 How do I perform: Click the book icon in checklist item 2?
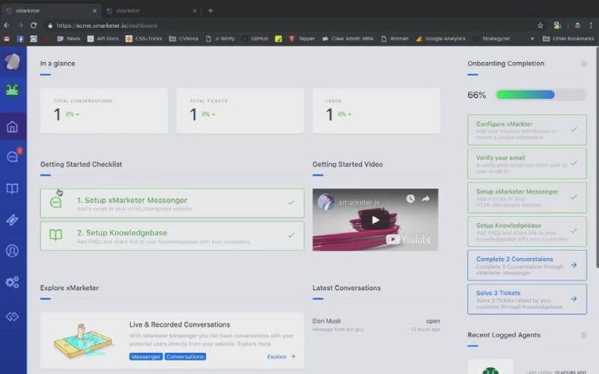click(x=55, y=235)
